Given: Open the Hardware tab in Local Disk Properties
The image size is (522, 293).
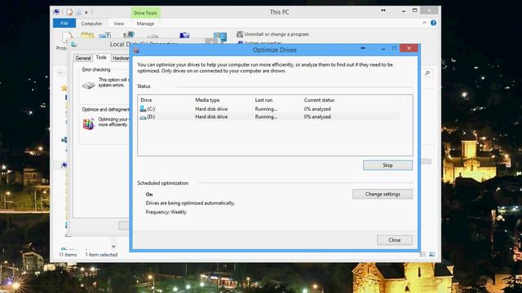Looking at the screenshot, I should [121, 58].
